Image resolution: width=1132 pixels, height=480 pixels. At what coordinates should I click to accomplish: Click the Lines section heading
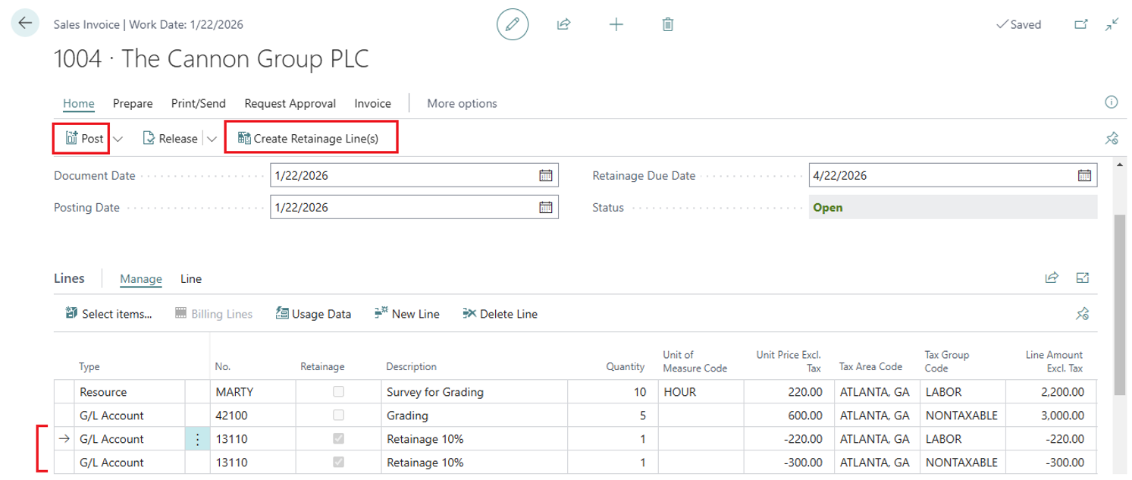coord(69,278)
